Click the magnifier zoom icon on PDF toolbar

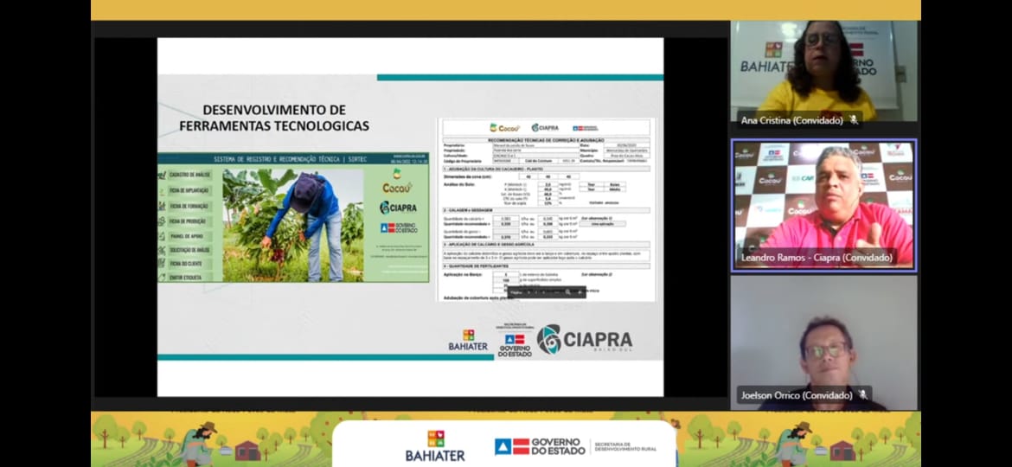pos(567,292)
